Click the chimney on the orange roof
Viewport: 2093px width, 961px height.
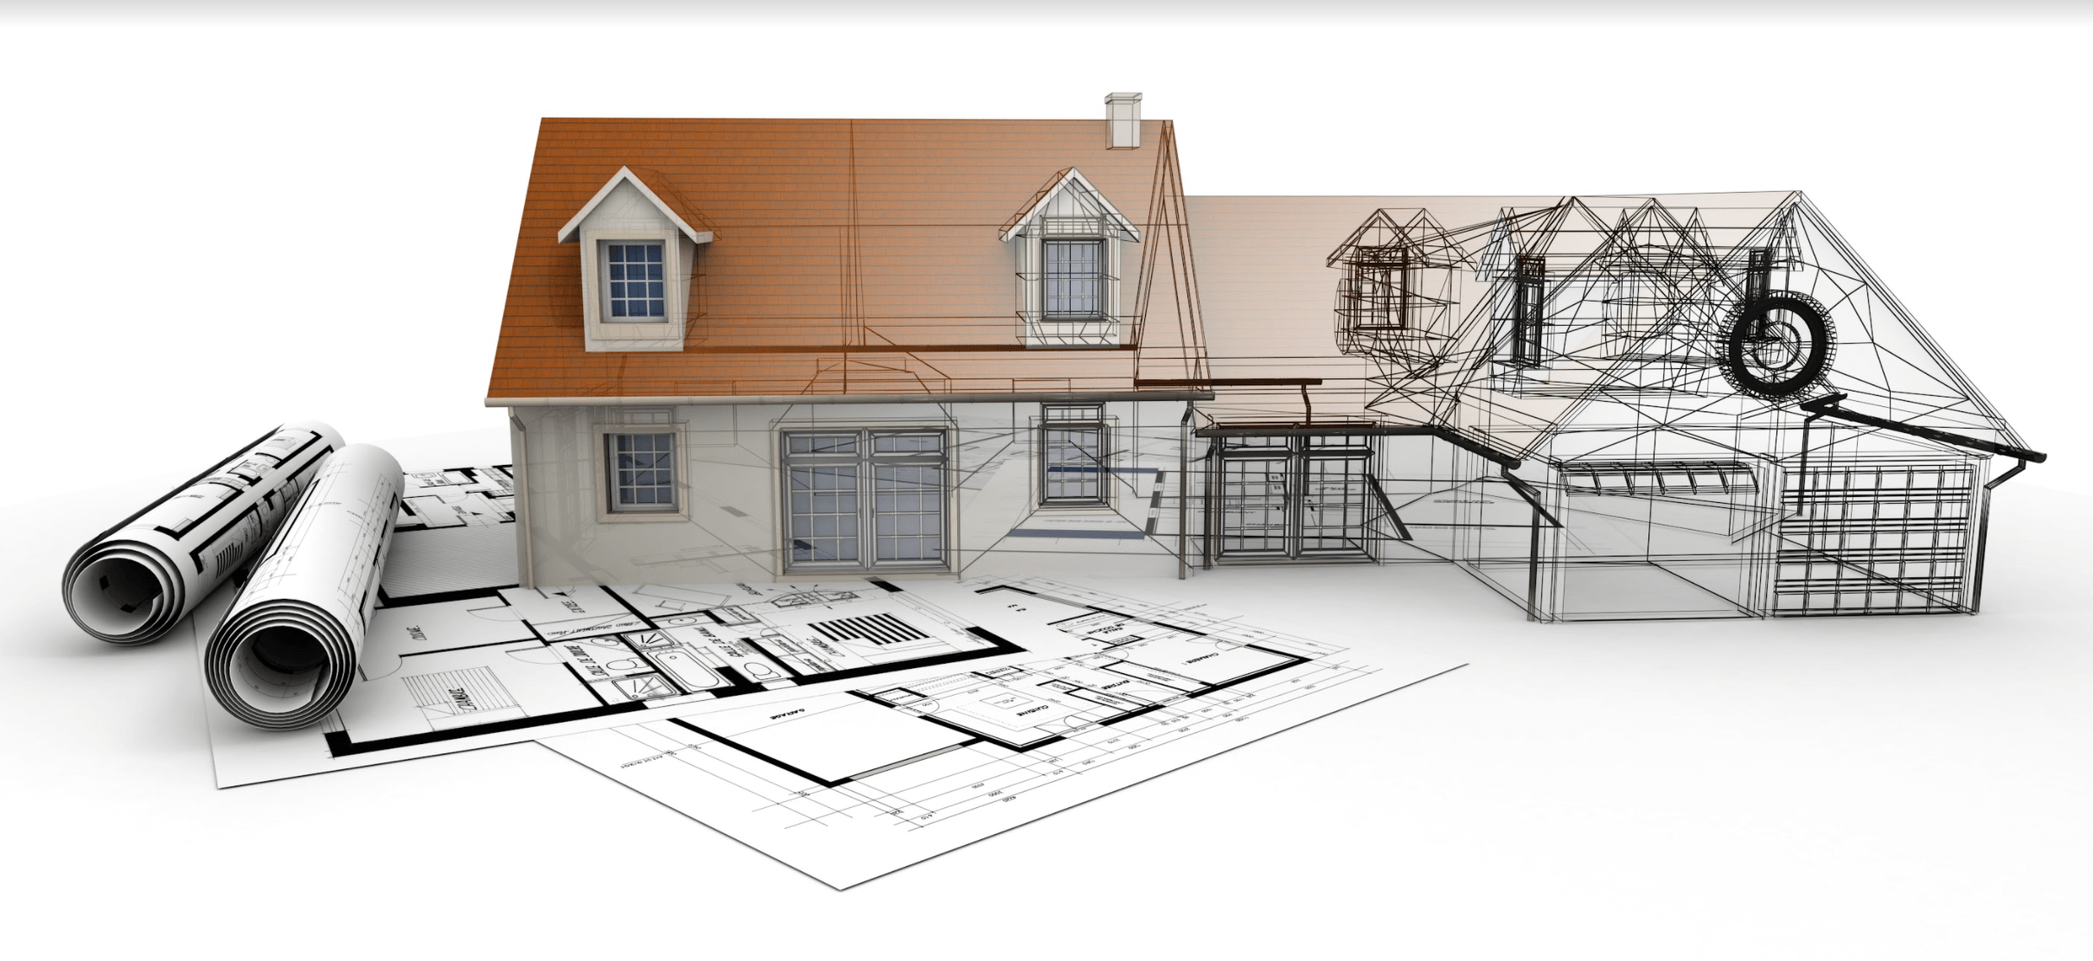1124,119
